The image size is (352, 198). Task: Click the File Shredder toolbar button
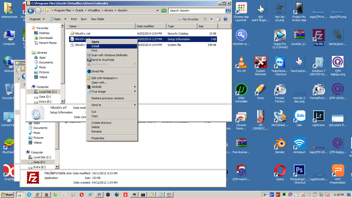[x=188, y=19]
